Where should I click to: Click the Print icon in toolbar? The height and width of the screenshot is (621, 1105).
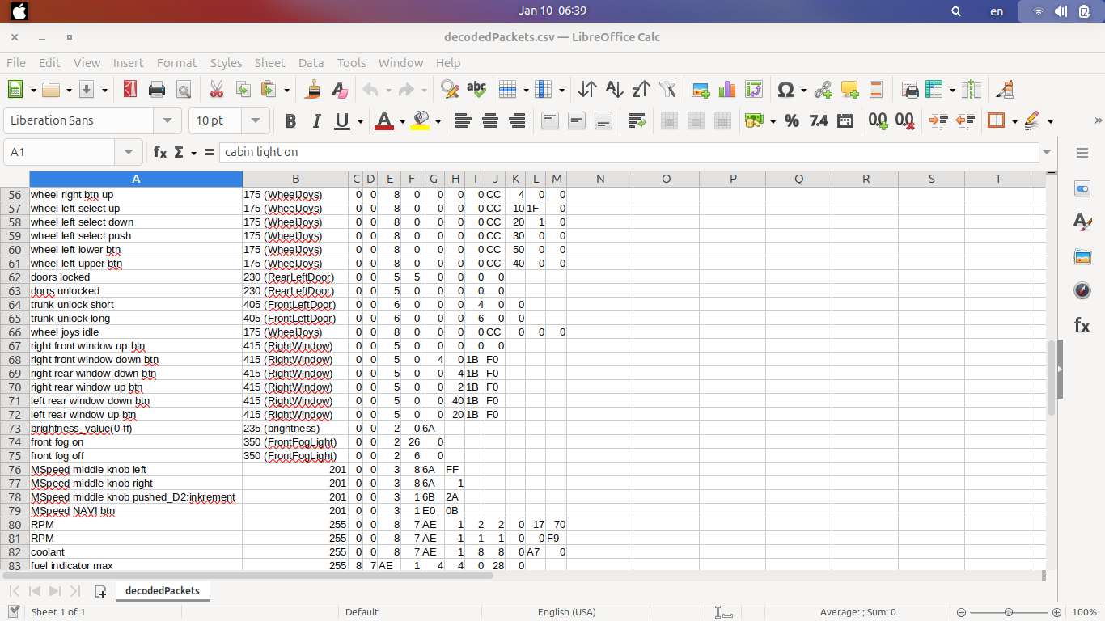click(157, 90)
